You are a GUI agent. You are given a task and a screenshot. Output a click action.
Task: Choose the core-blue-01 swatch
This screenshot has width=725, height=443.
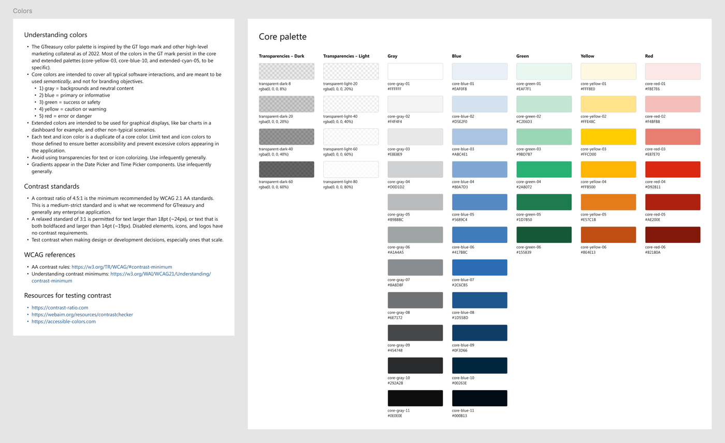click(x=480, y=71)
